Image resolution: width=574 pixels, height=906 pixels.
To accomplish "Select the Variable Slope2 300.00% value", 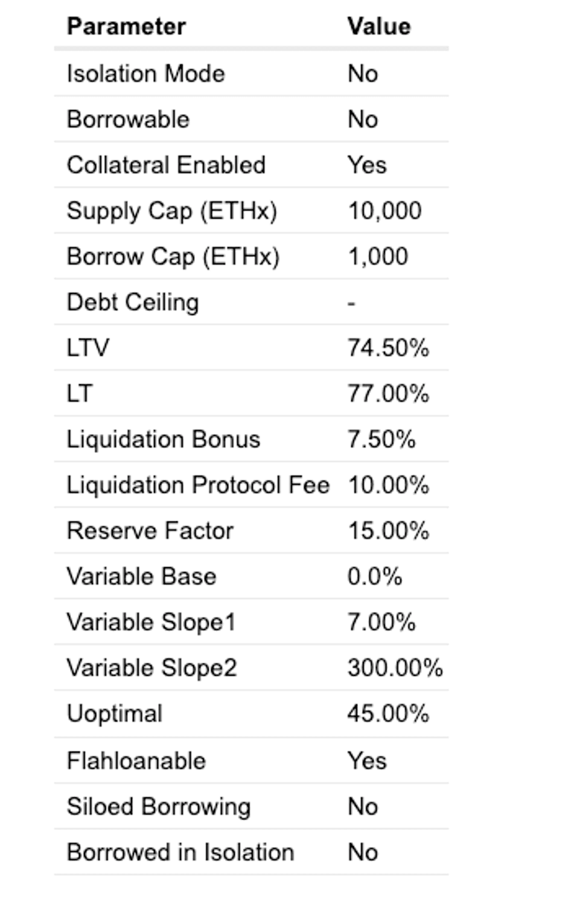I will pyautogui.click(x=395, y=668).
